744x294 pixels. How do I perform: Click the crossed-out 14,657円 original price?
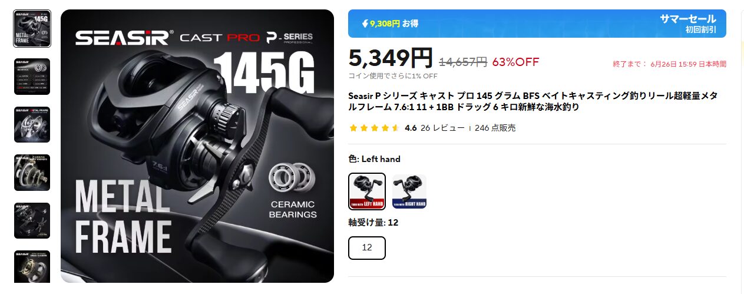463,62
